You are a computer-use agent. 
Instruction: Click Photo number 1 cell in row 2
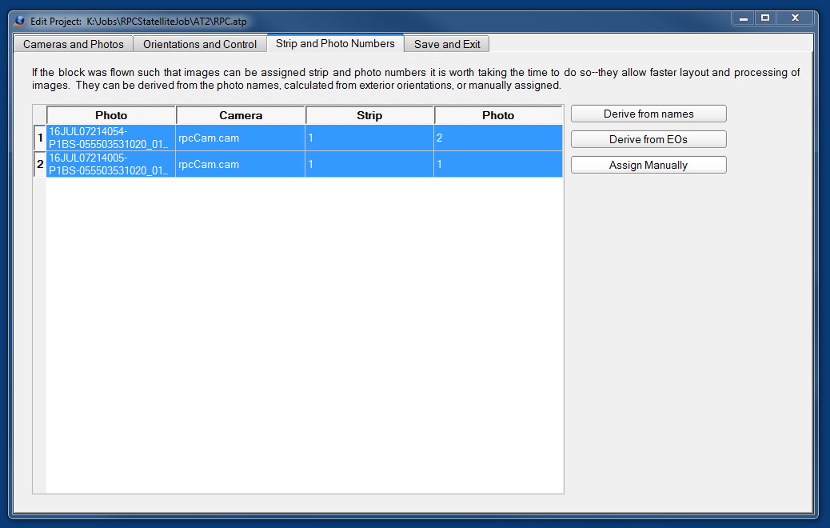click(x=498, y=164)
